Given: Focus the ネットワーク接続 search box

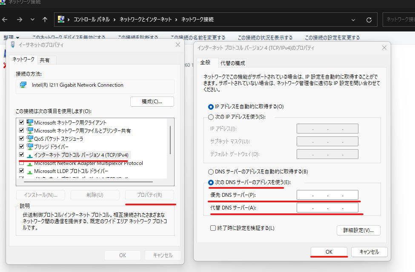Looking at the screenshot, I should point(399,20).
